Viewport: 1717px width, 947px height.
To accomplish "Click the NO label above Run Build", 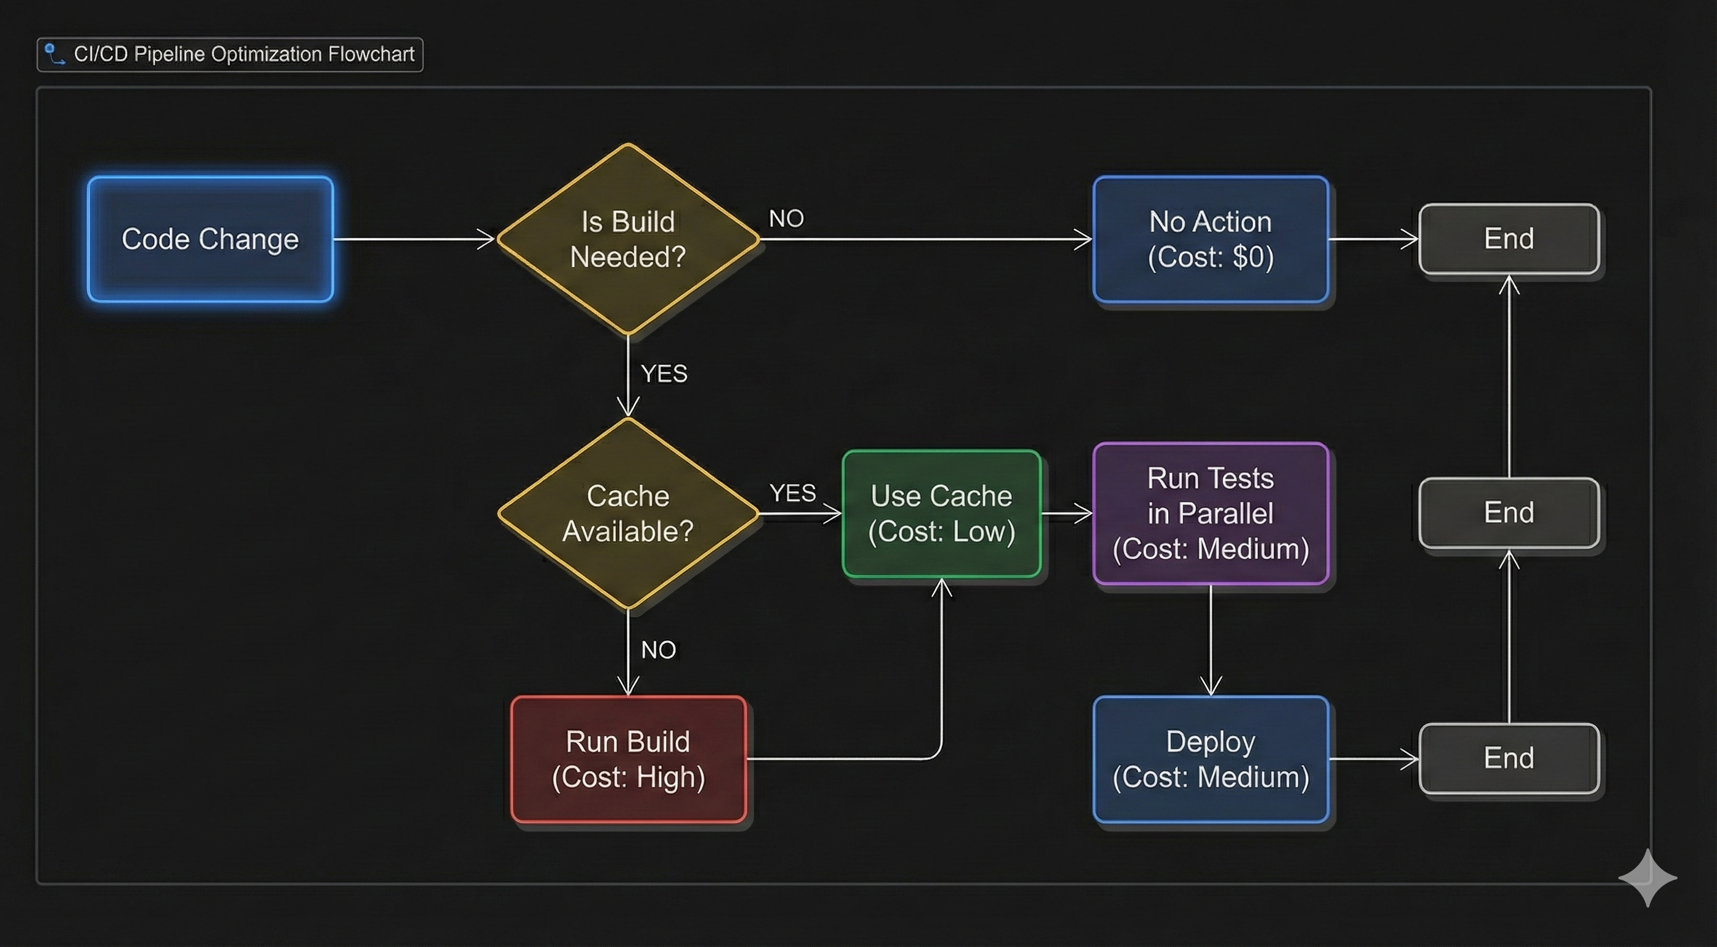I will (x=658, y=649).
